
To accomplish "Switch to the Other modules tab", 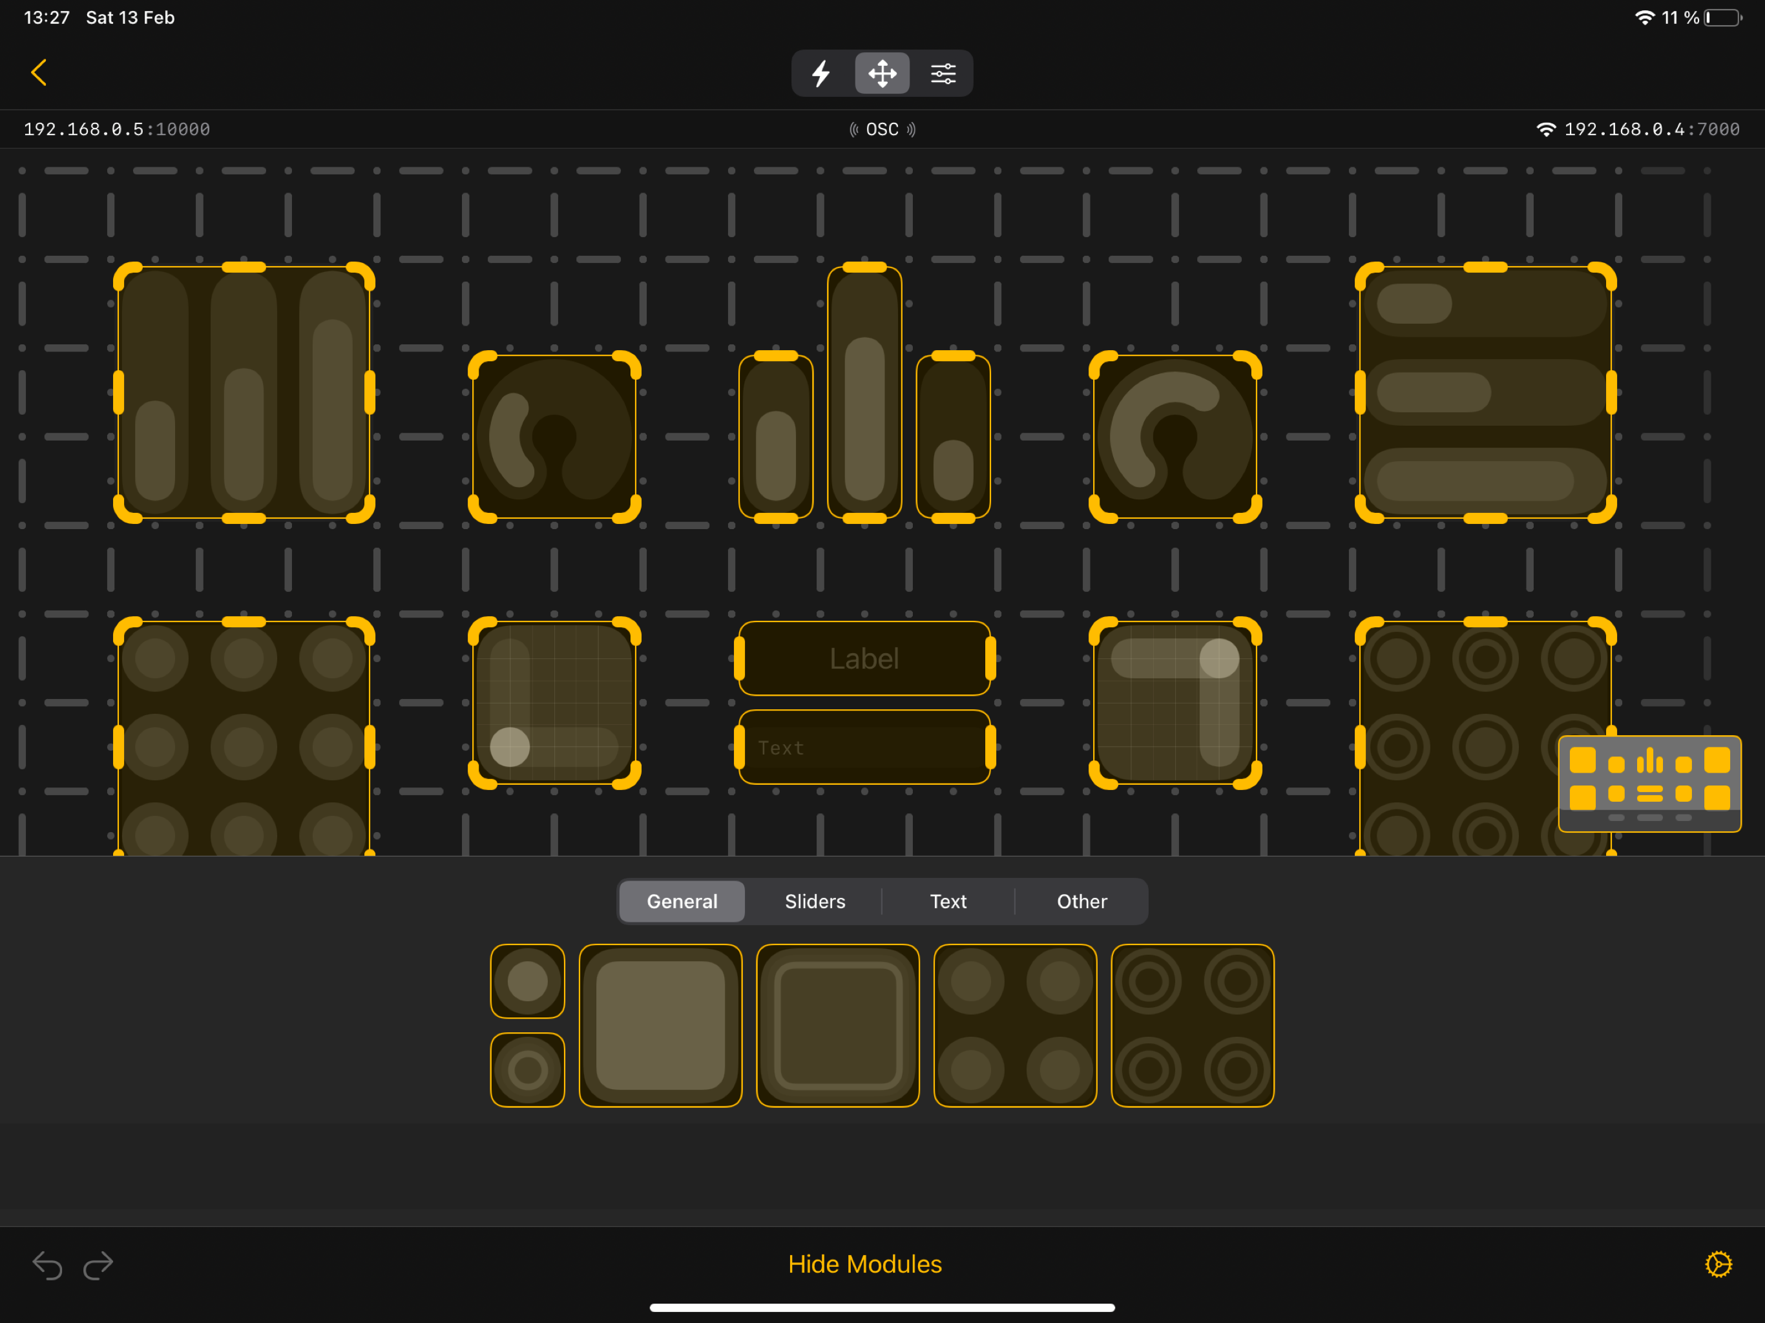I will tap(1082, 902).
